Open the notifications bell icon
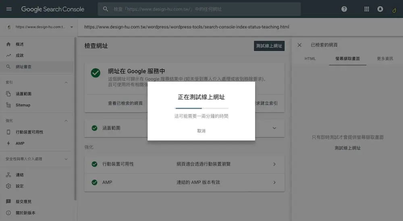 pos(380,9)
